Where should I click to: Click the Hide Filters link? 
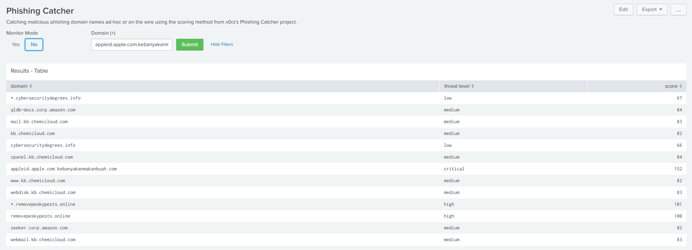click(x=222, y=44)
